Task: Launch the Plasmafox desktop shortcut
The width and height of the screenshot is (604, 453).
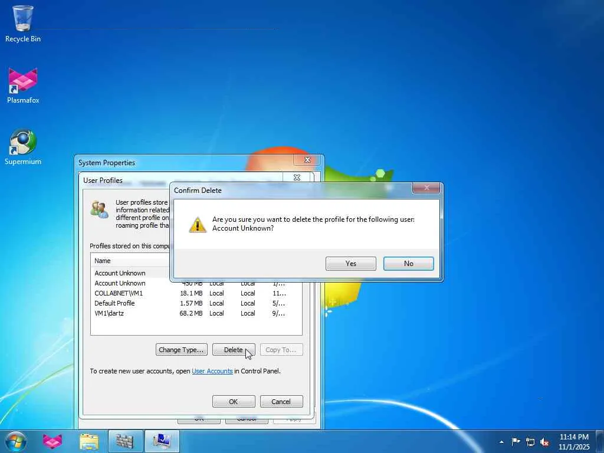Action: point(23,86)
